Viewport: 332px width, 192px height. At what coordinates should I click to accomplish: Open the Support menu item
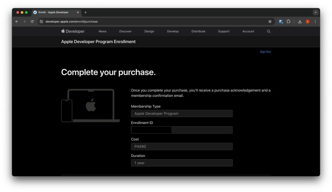(224, 31)
